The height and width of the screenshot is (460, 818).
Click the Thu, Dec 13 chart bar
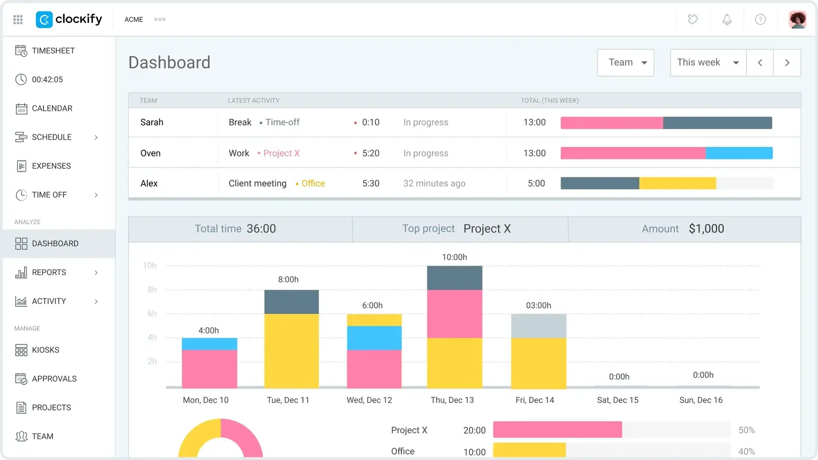click(x=455, y=327)
